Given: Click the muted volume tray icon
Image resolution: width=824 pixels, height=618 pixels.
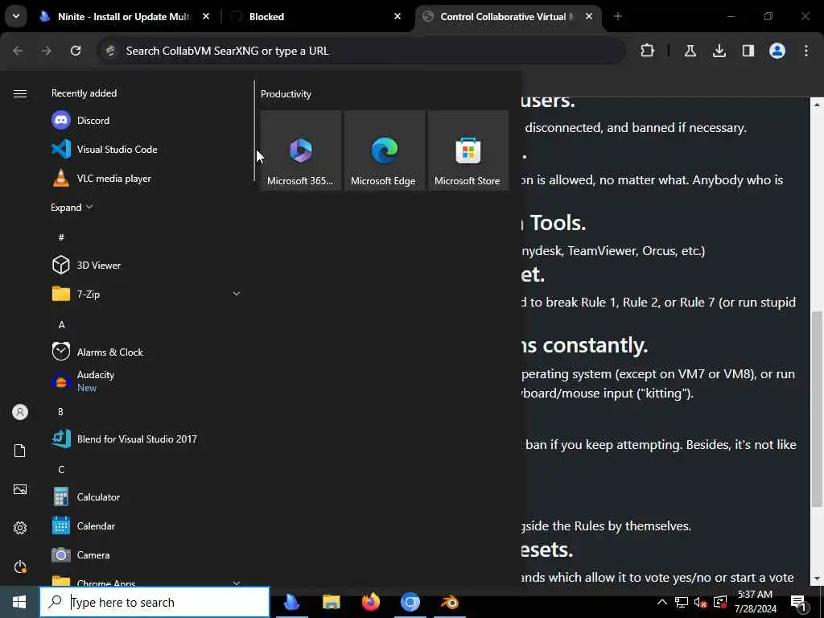Looking at the screenshot, I should (x=701, y=602).
